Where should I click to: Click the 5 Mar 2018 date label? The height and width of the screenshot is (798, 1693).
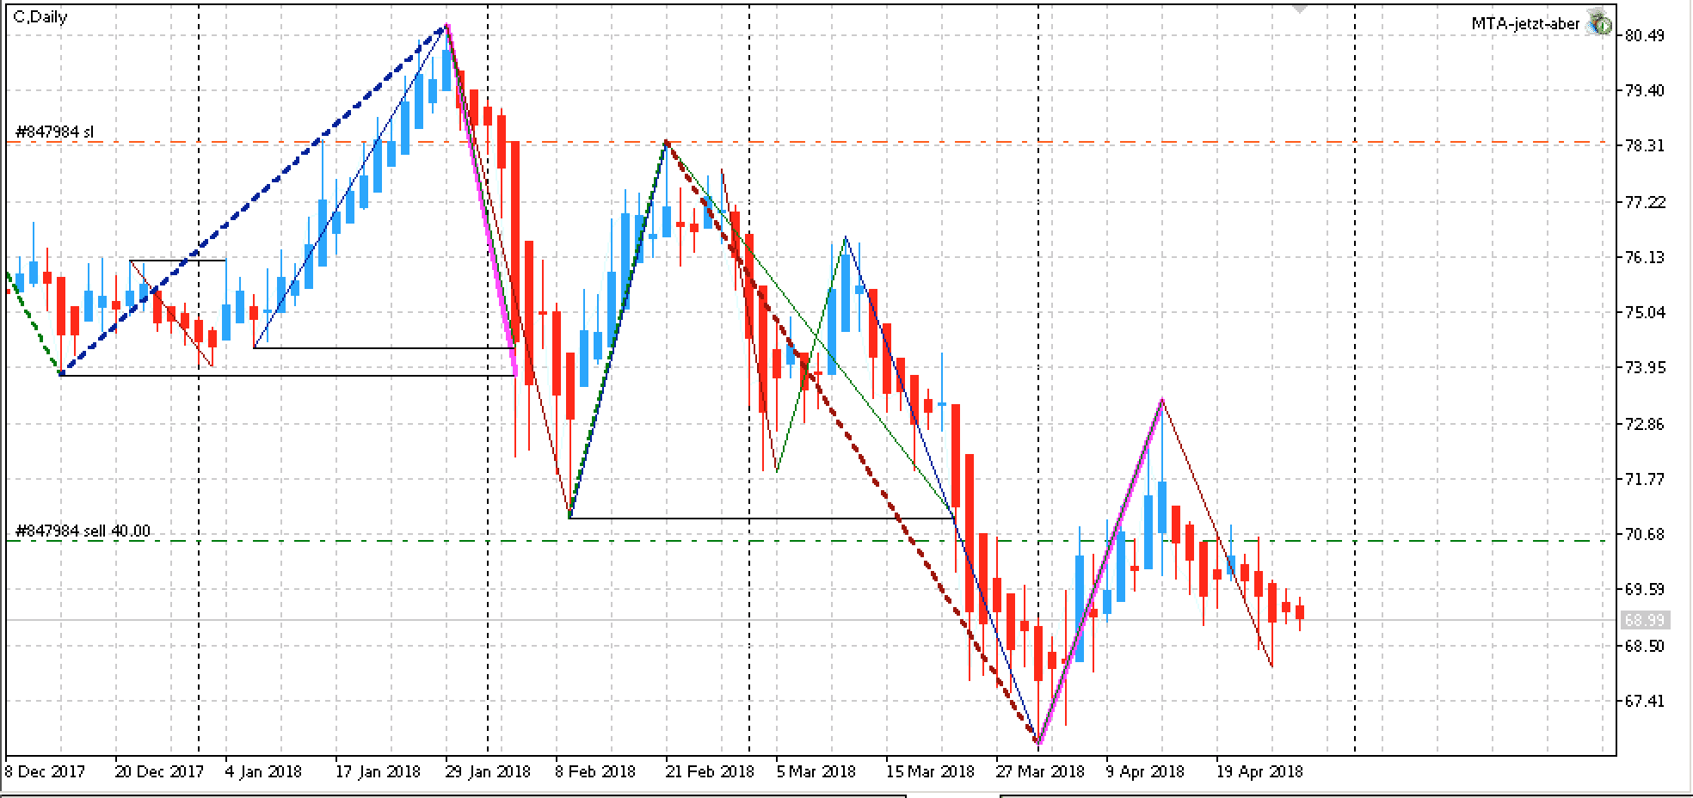click(816, 771)
